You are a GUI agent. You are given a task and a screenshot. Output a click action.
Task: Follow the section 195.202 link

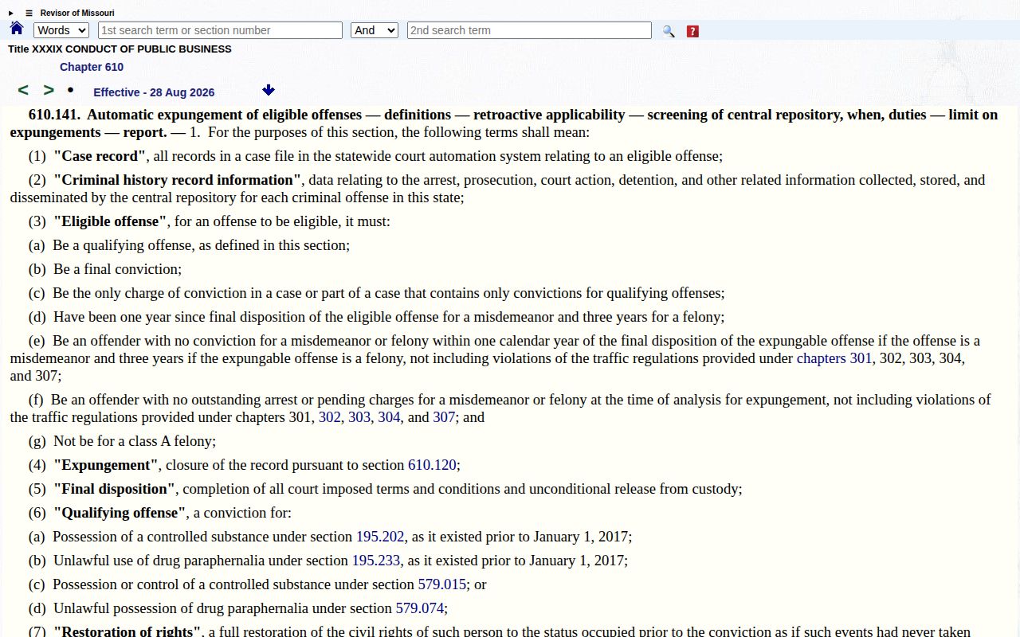click(x=380, y=537)
